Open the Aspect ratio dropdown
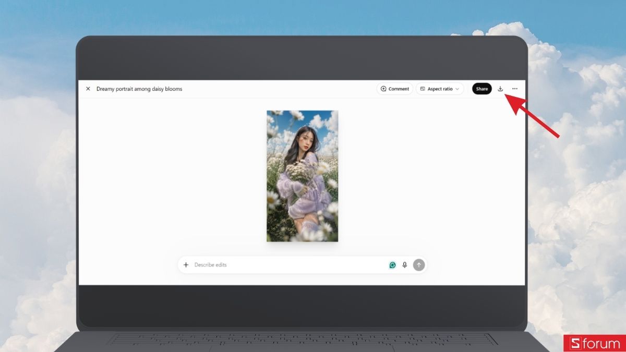Image resolution: width=626 pixels, height=352 pixels. pyautogui.click(x=440, y=89)
